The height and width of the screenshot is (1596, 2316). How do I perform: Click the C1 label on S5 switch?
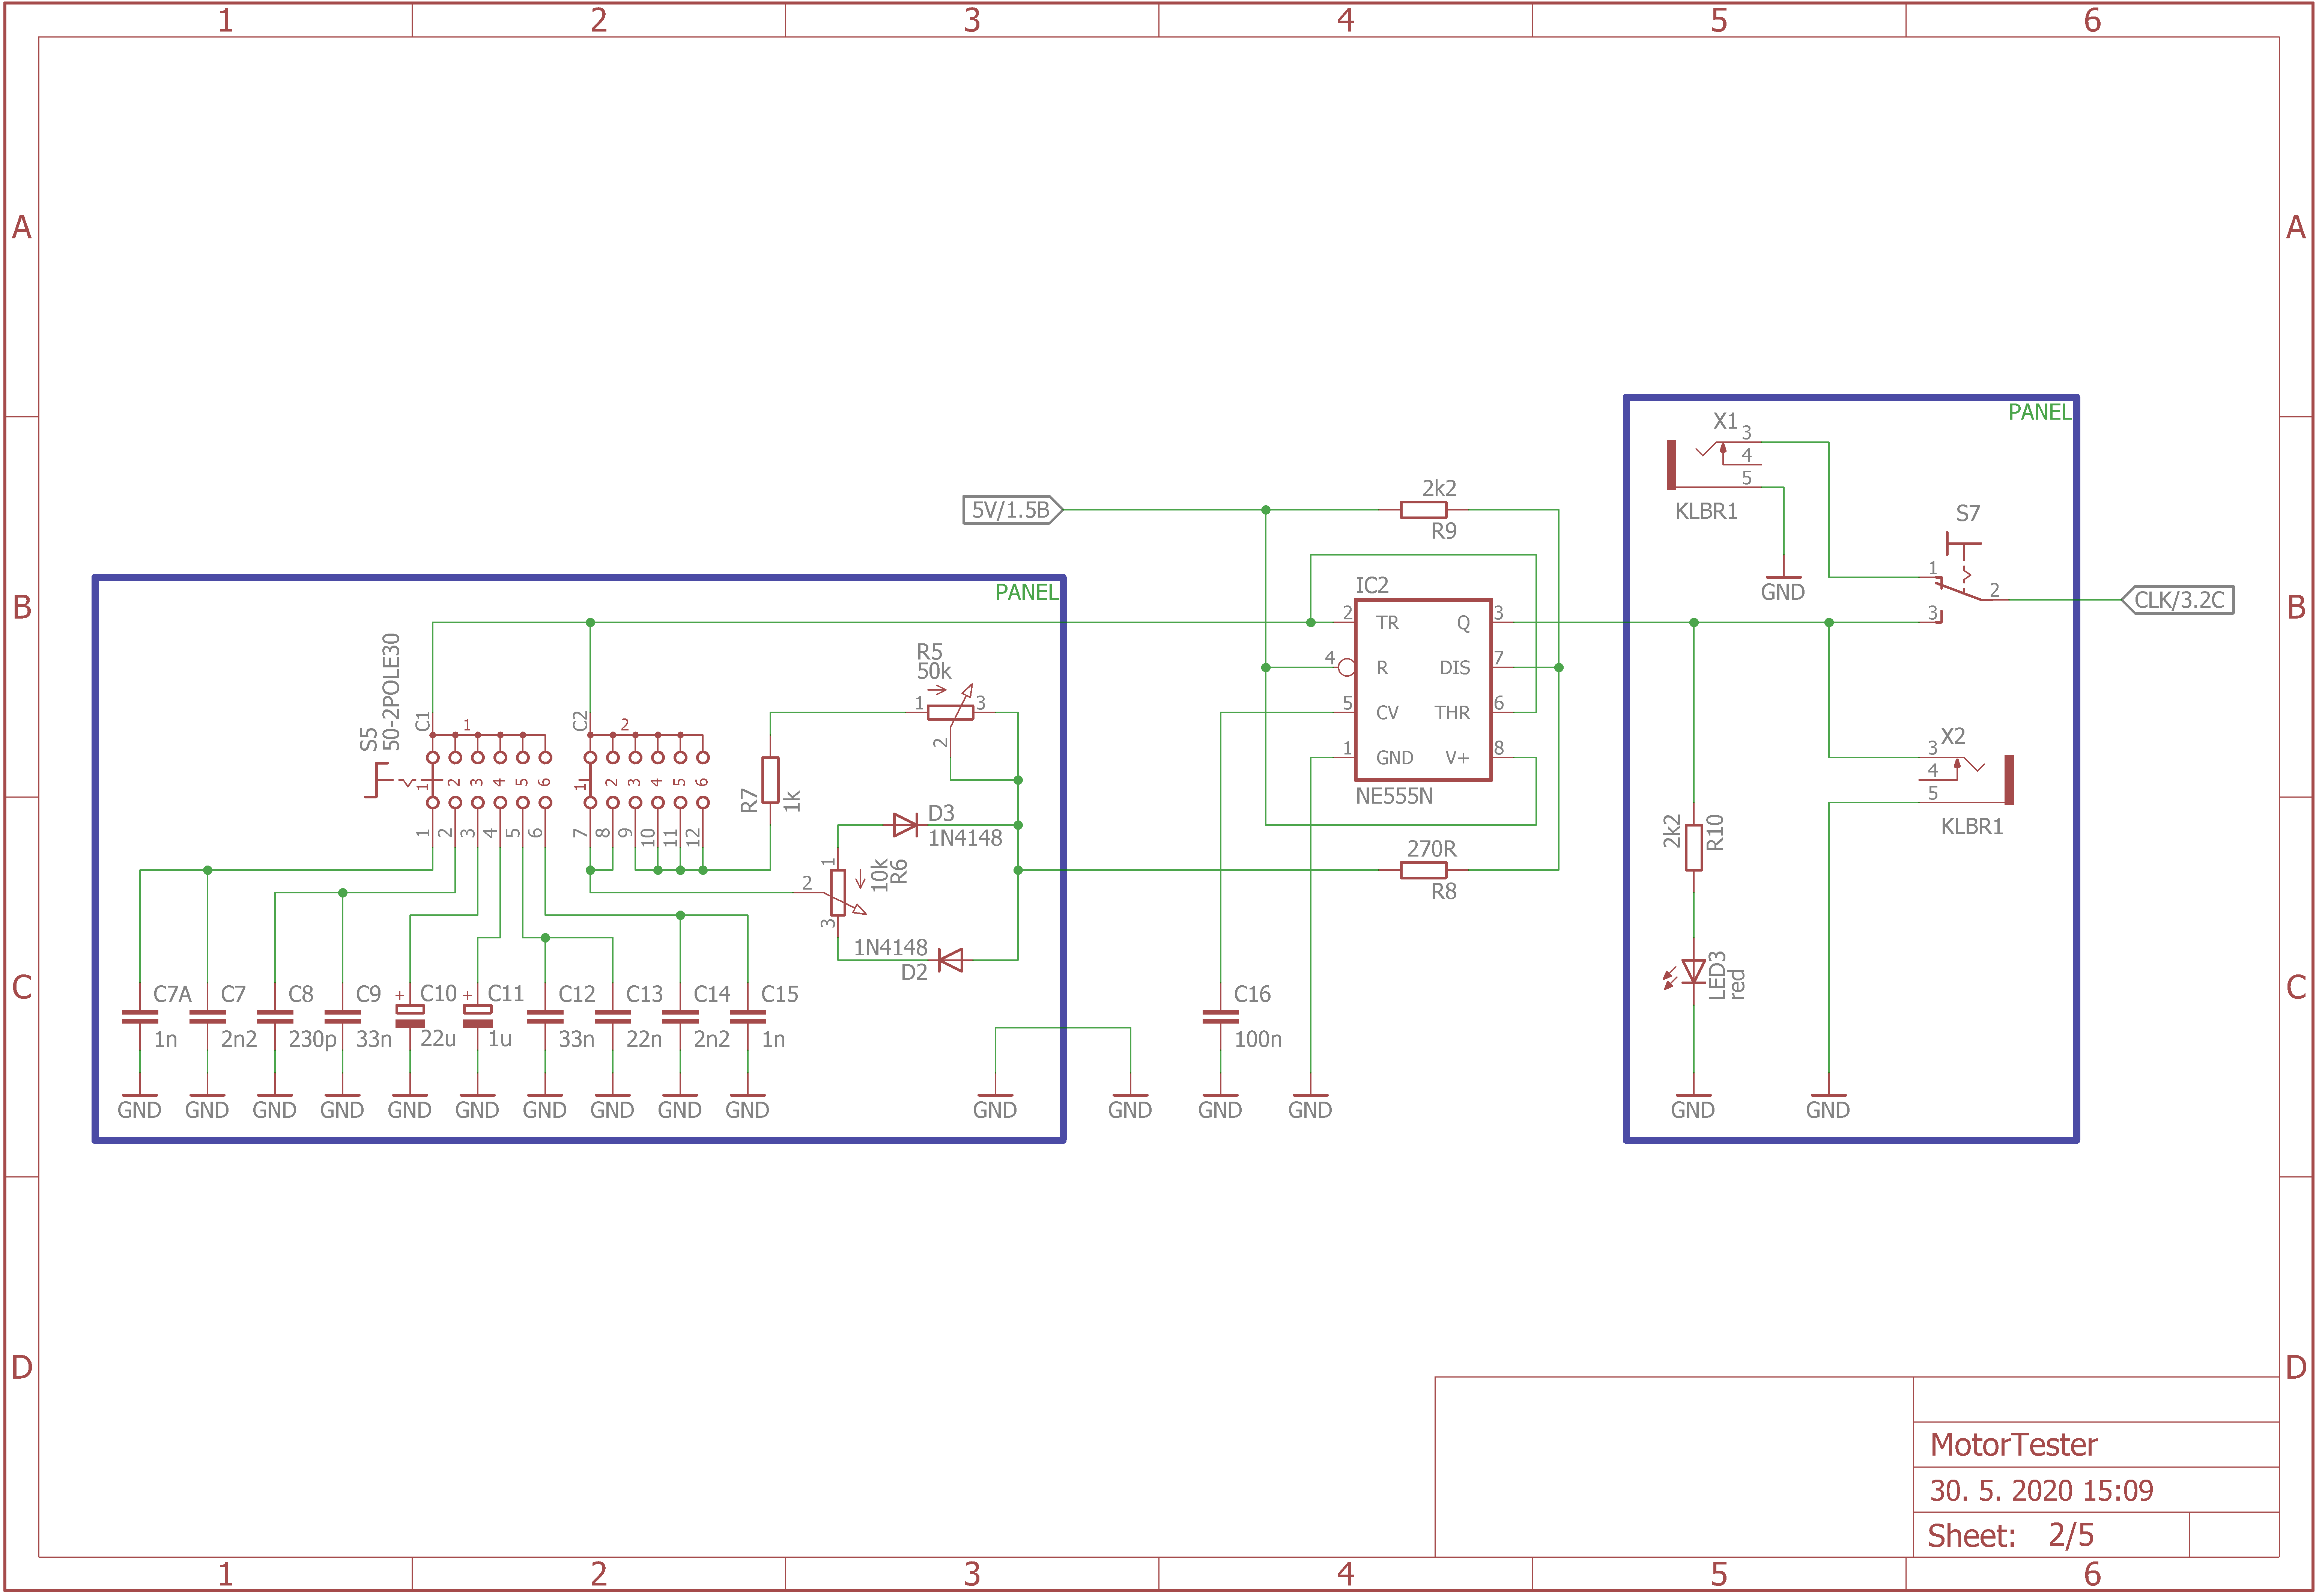tap(423, 721)
